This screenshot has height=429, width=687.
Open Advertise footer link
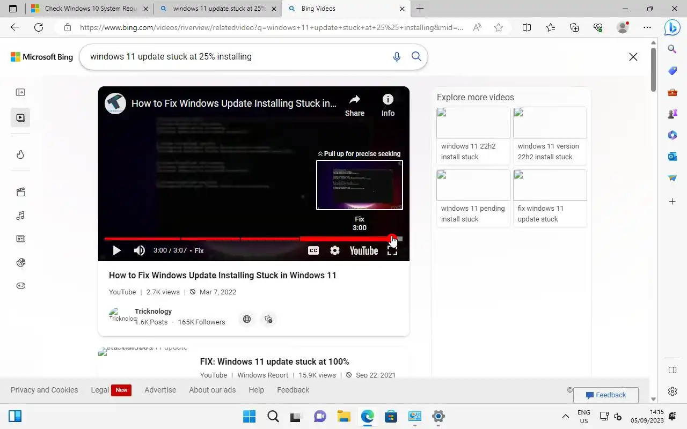pyautogui.click(x=160, y=390)
